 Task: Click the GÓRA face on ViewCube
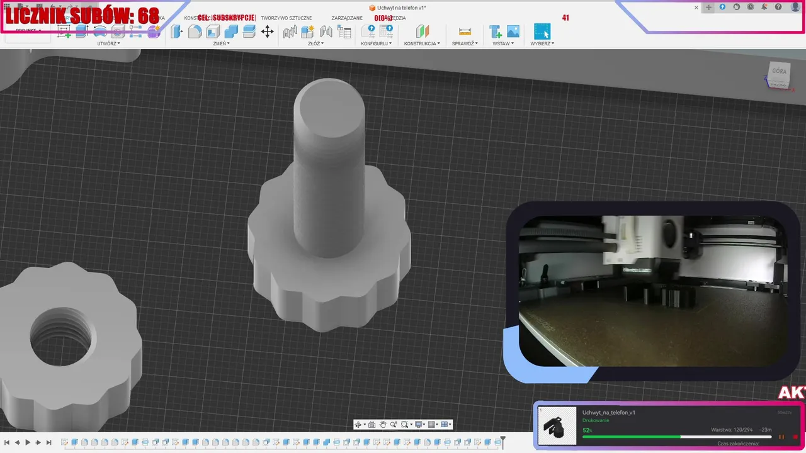(779, 72)
